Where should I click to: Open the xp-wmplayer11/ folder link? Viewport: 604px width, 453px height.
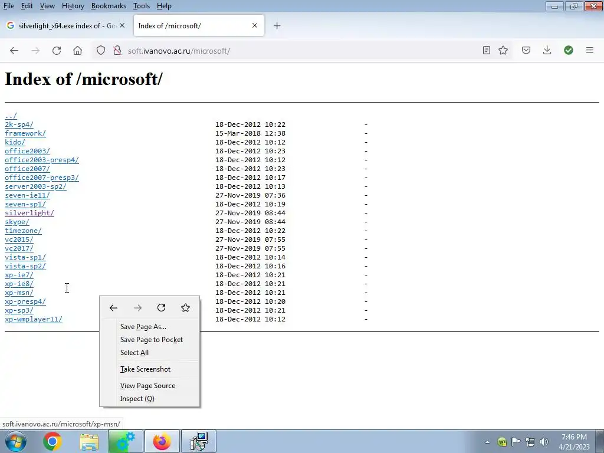pos(34,319)
